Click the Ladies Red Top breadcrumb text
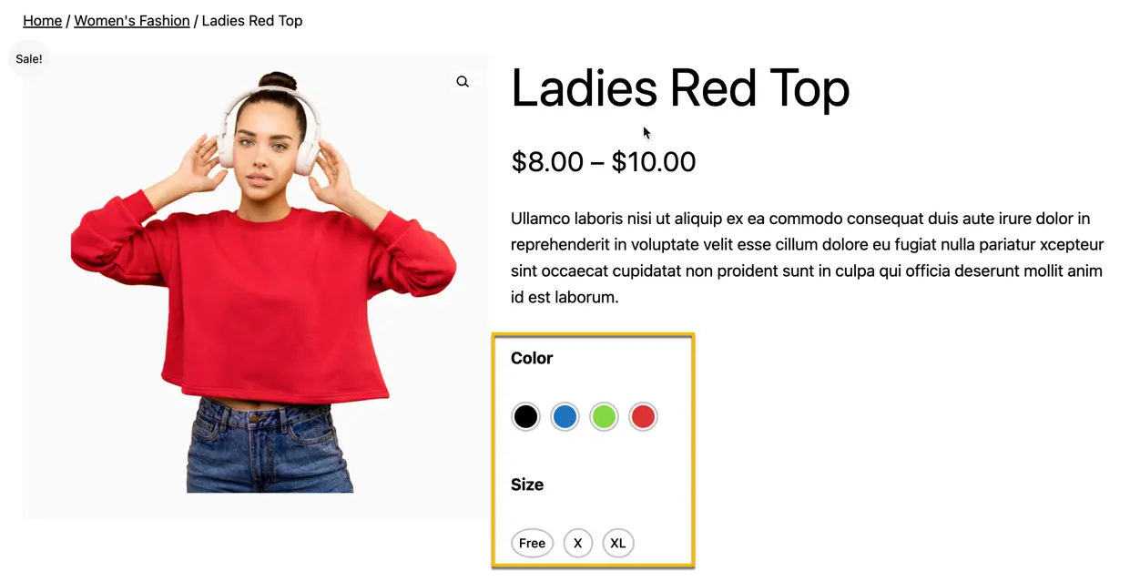This screenshot has height=582, width=1140. click(252, 20)
